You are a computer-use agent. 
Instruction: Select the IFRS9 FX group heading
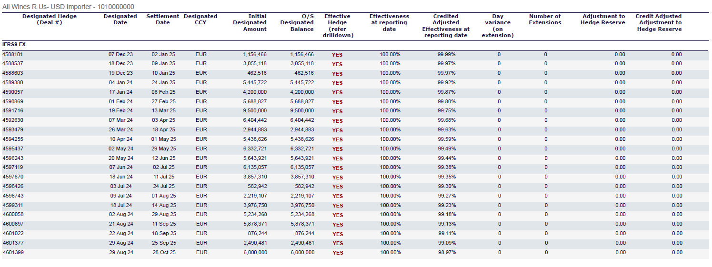(x=14, y=44)
